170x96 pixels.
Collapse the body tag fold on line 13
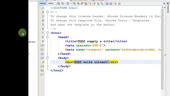click(x=47, y=58)
